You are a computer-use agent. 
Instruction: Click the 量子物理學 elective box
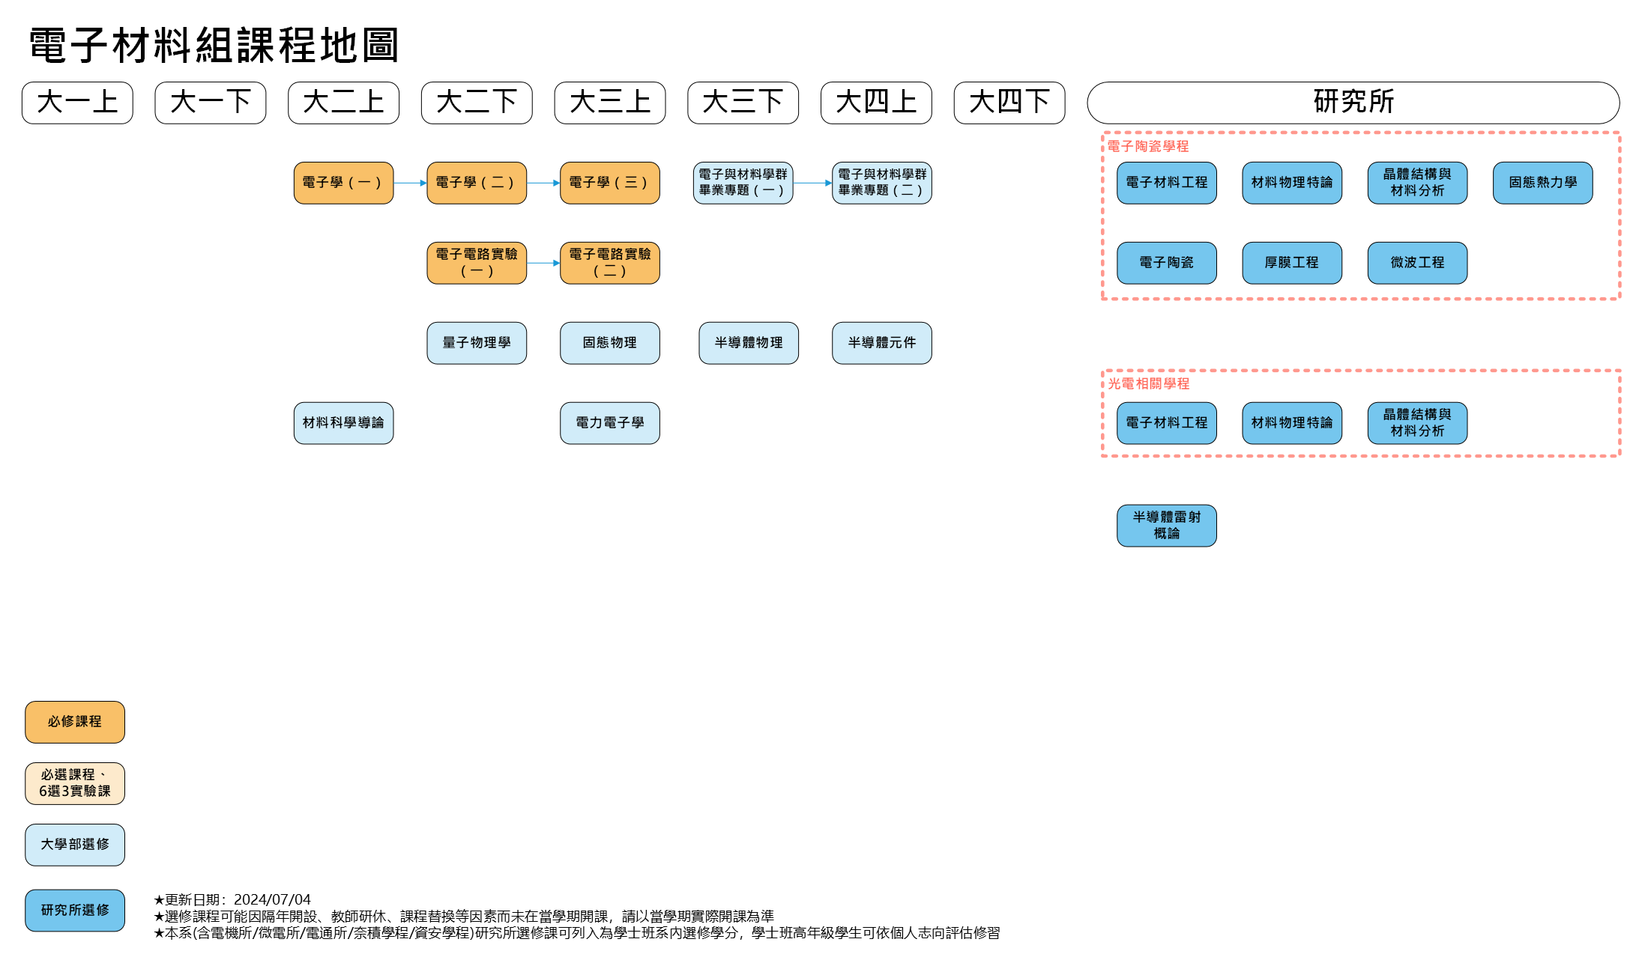point(477,343)
